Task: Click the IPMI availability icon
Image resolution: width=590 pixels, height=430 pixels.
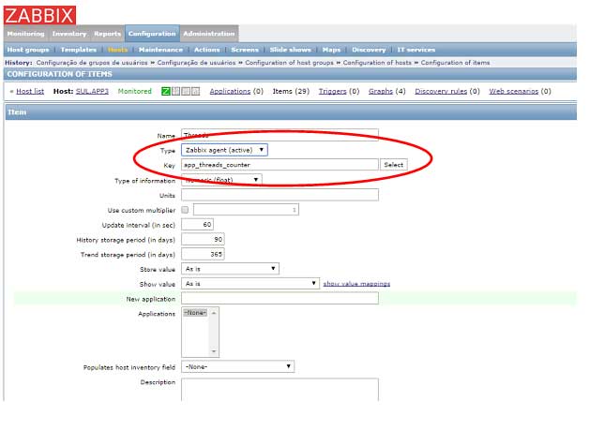Action: click(x=195, y=91)
